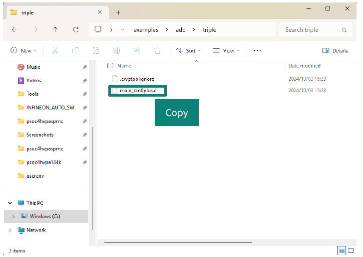Add a new Explorer tab
363x257 pixels.
(118, 12)
